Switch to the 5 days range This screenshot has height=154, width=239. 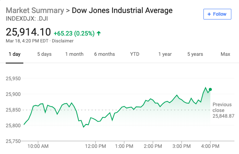coord(44,54)
